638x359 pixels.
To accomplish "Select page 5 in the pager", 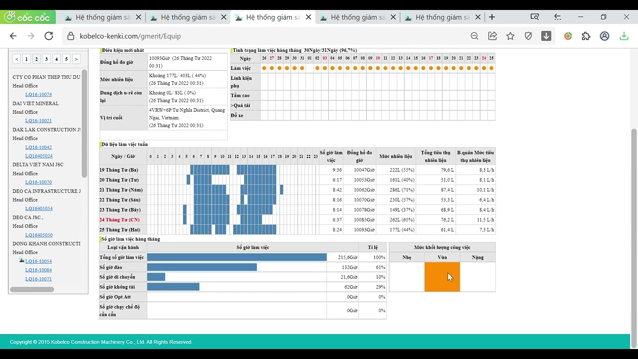I will (x=66, y=59).
